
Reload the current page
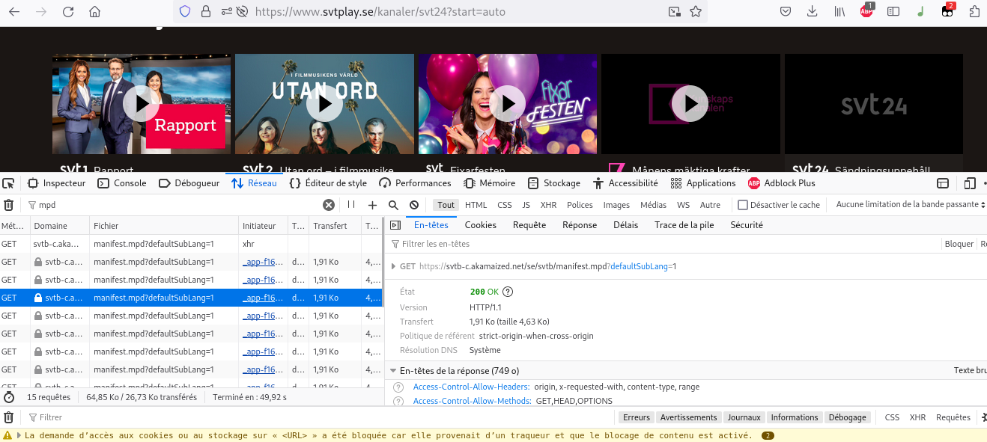pyautogui.click(x=68, y=12)
